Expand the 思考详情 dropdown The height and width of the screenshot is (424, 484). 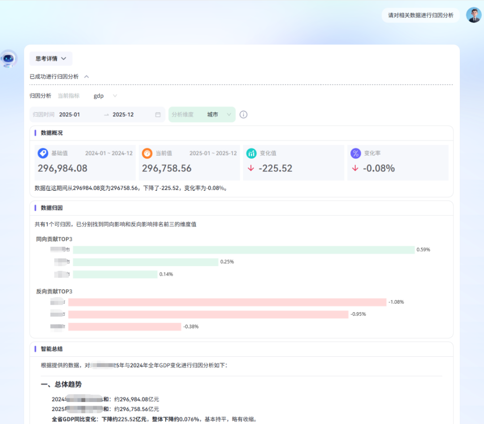pyautogui.click(x=51, y=59)
